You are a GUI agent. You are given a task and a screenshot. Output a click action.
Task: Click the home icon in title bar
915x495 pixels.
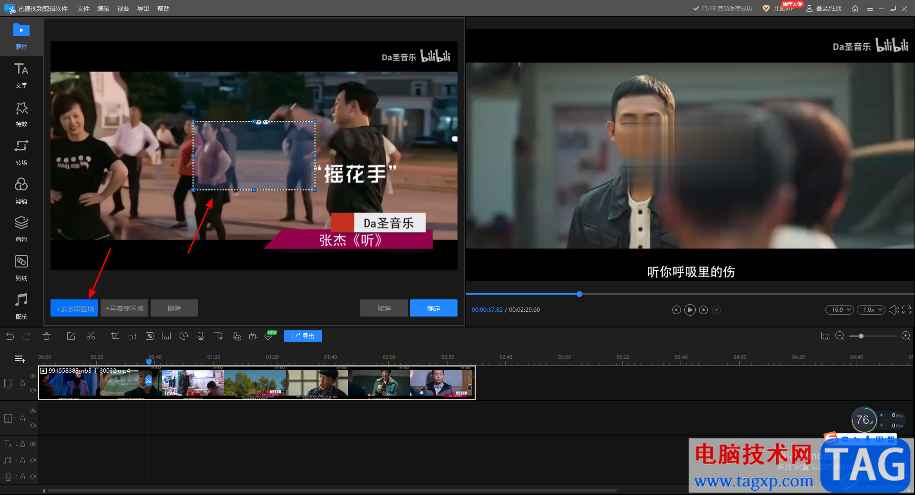tap(855, 9)
